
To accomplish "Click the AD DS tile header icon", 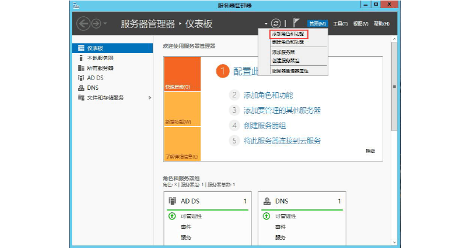I will 172,201.
